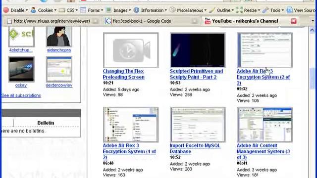Click the scrollbar up arrow
Screen dimensions: 317x178
click(x=312, y=30)
